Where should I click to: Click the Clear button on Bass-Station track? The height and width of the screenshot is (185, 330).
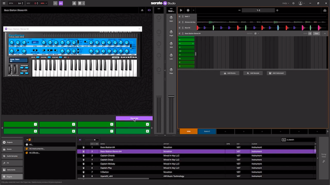coord(317,33)
